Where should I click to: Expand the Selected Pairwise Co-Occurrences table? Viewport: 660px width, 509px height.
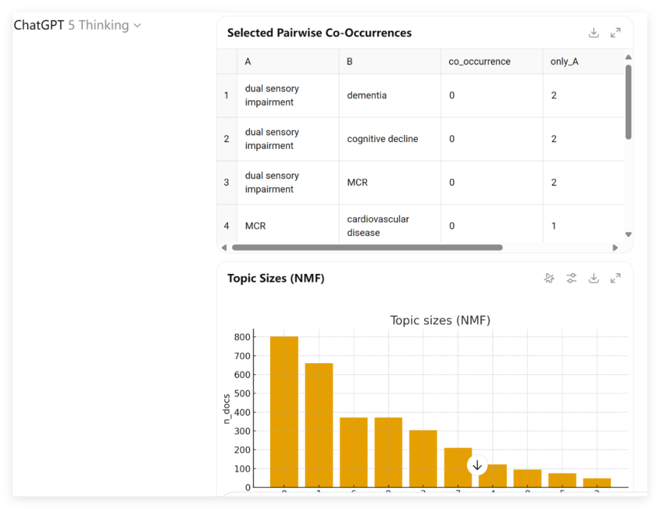pos(615,33)
